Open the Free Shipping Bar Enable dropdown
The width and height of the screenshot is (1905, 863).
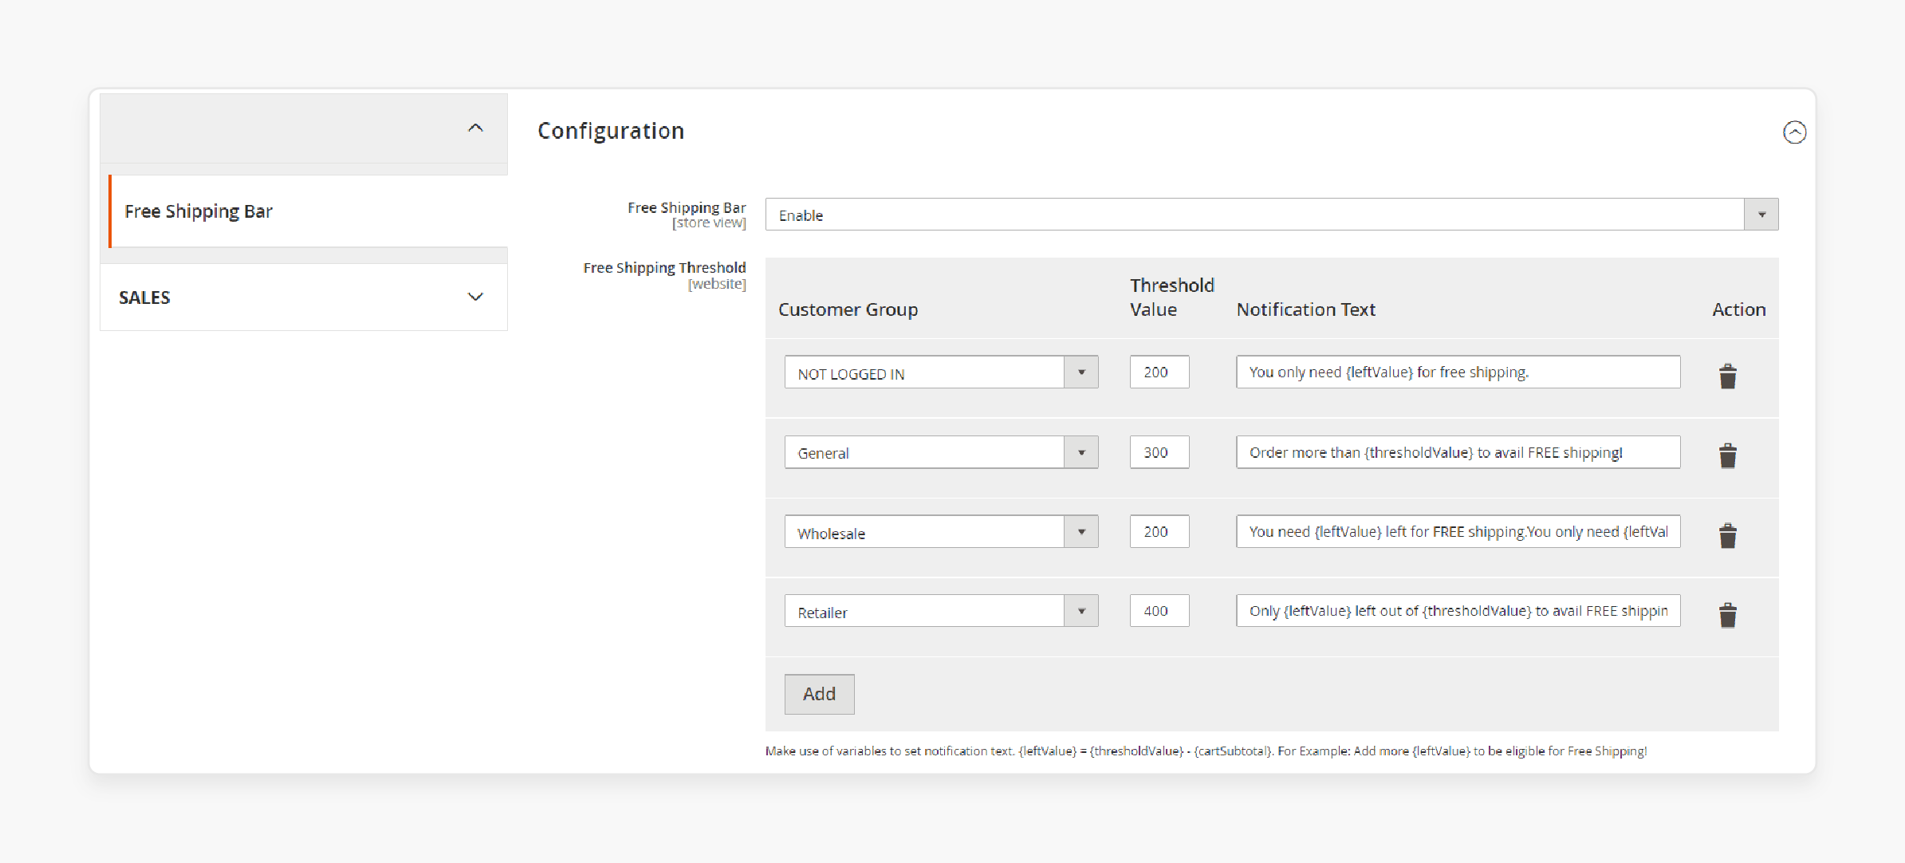[1271, 215]
